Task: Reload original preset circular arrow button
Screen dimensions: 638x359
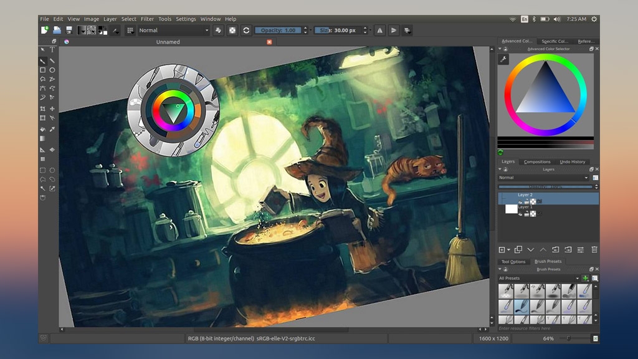Action: coord(246,30)
